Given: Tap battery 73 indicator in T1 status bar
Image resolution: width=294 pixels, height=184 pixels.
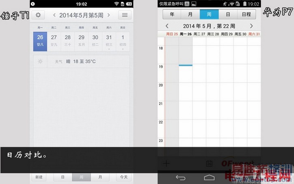Looking at the screenshot, I should coord(129,4).
